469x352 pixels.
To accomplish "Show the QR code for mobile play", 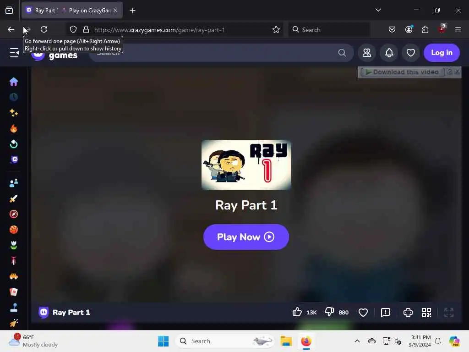I will [426, 313].
